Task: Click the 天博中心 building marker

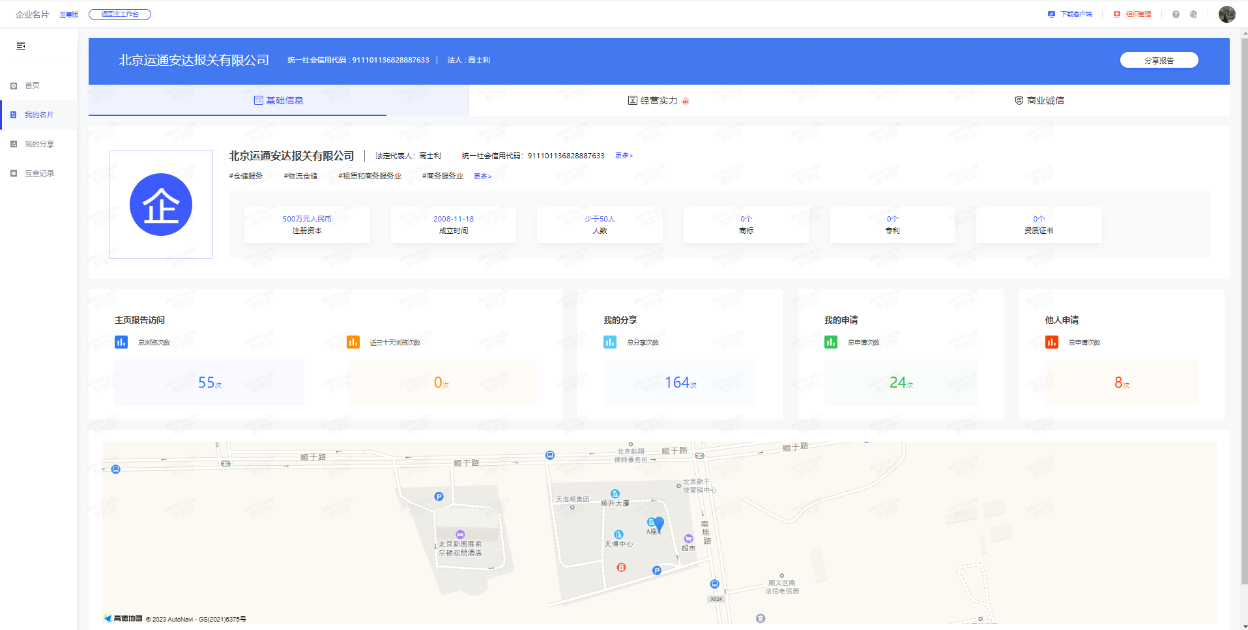Action: [x=618, y=535]
